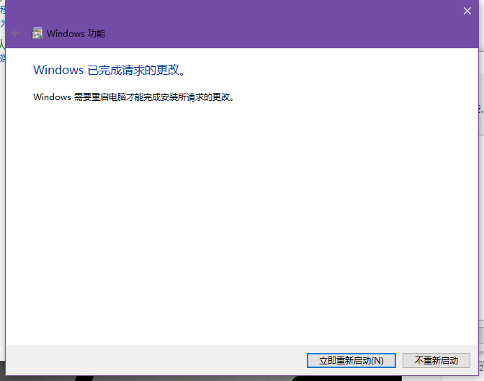Click the Windows 功能 program icon
This screenshot has width=484, height=381.
(x=37, y=33)
